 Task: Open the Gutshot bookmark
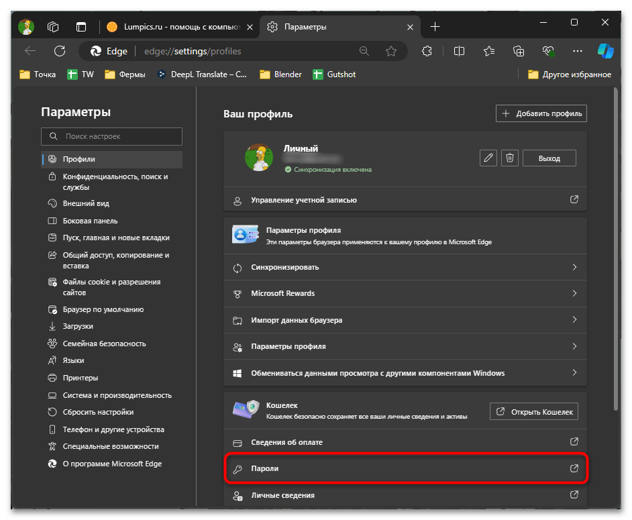(335, 74)
